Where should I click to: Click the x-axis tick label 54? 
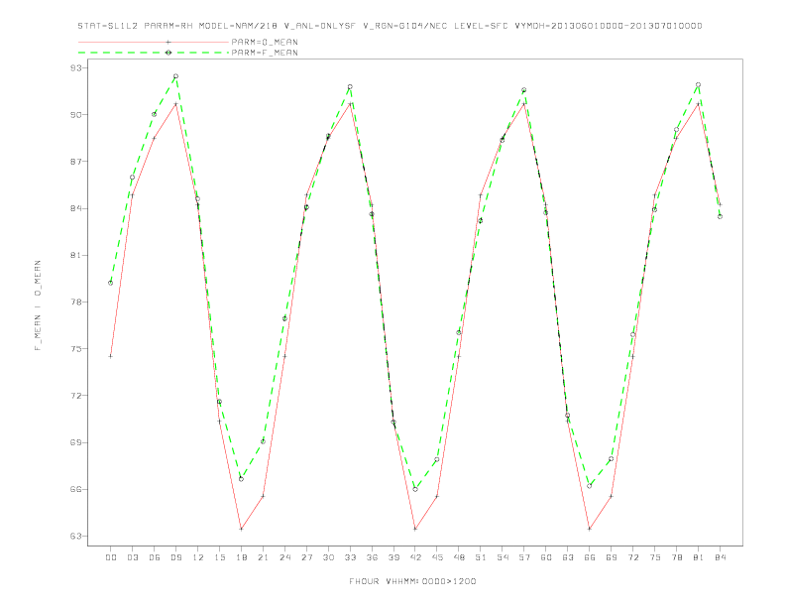coord(503,557)
